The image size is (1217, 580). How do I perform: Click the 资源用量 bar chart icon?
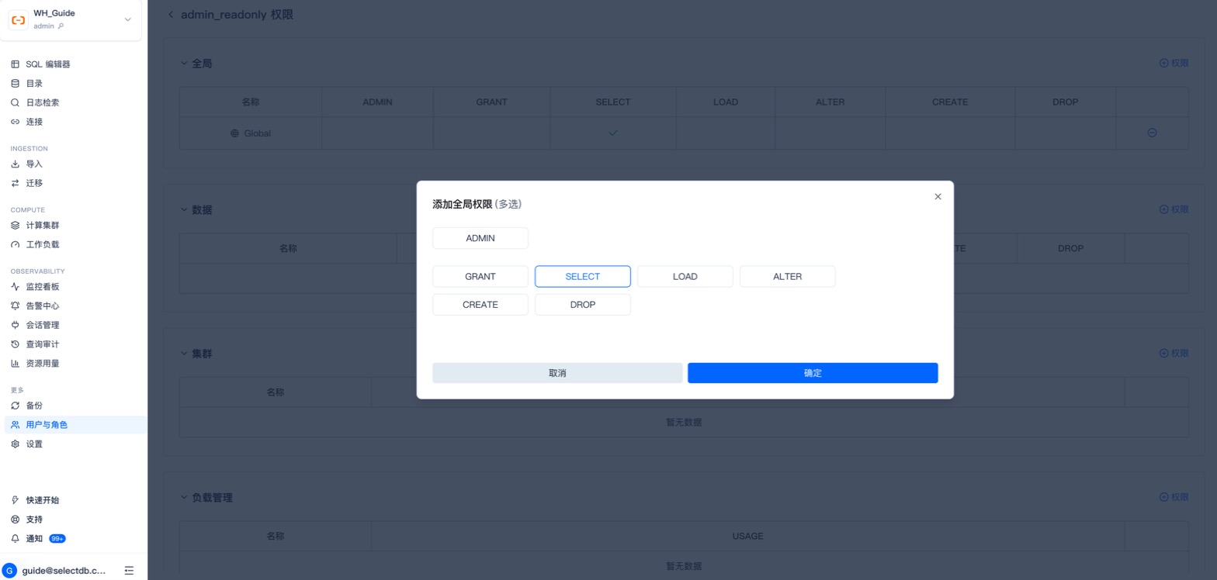pyautogui.click(x=15, y=363)
